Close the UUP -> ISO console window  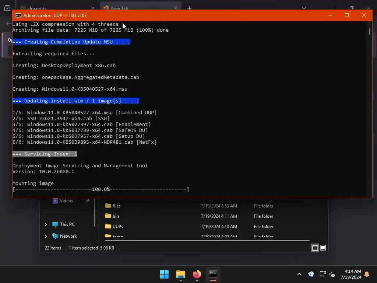point(363,15)
